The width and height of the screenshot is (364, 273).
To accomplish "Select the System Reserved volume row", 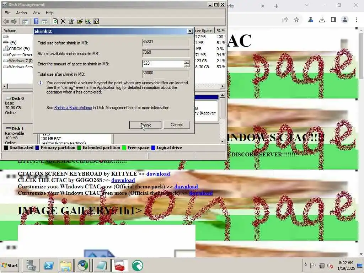I will (x=17, y=54).
